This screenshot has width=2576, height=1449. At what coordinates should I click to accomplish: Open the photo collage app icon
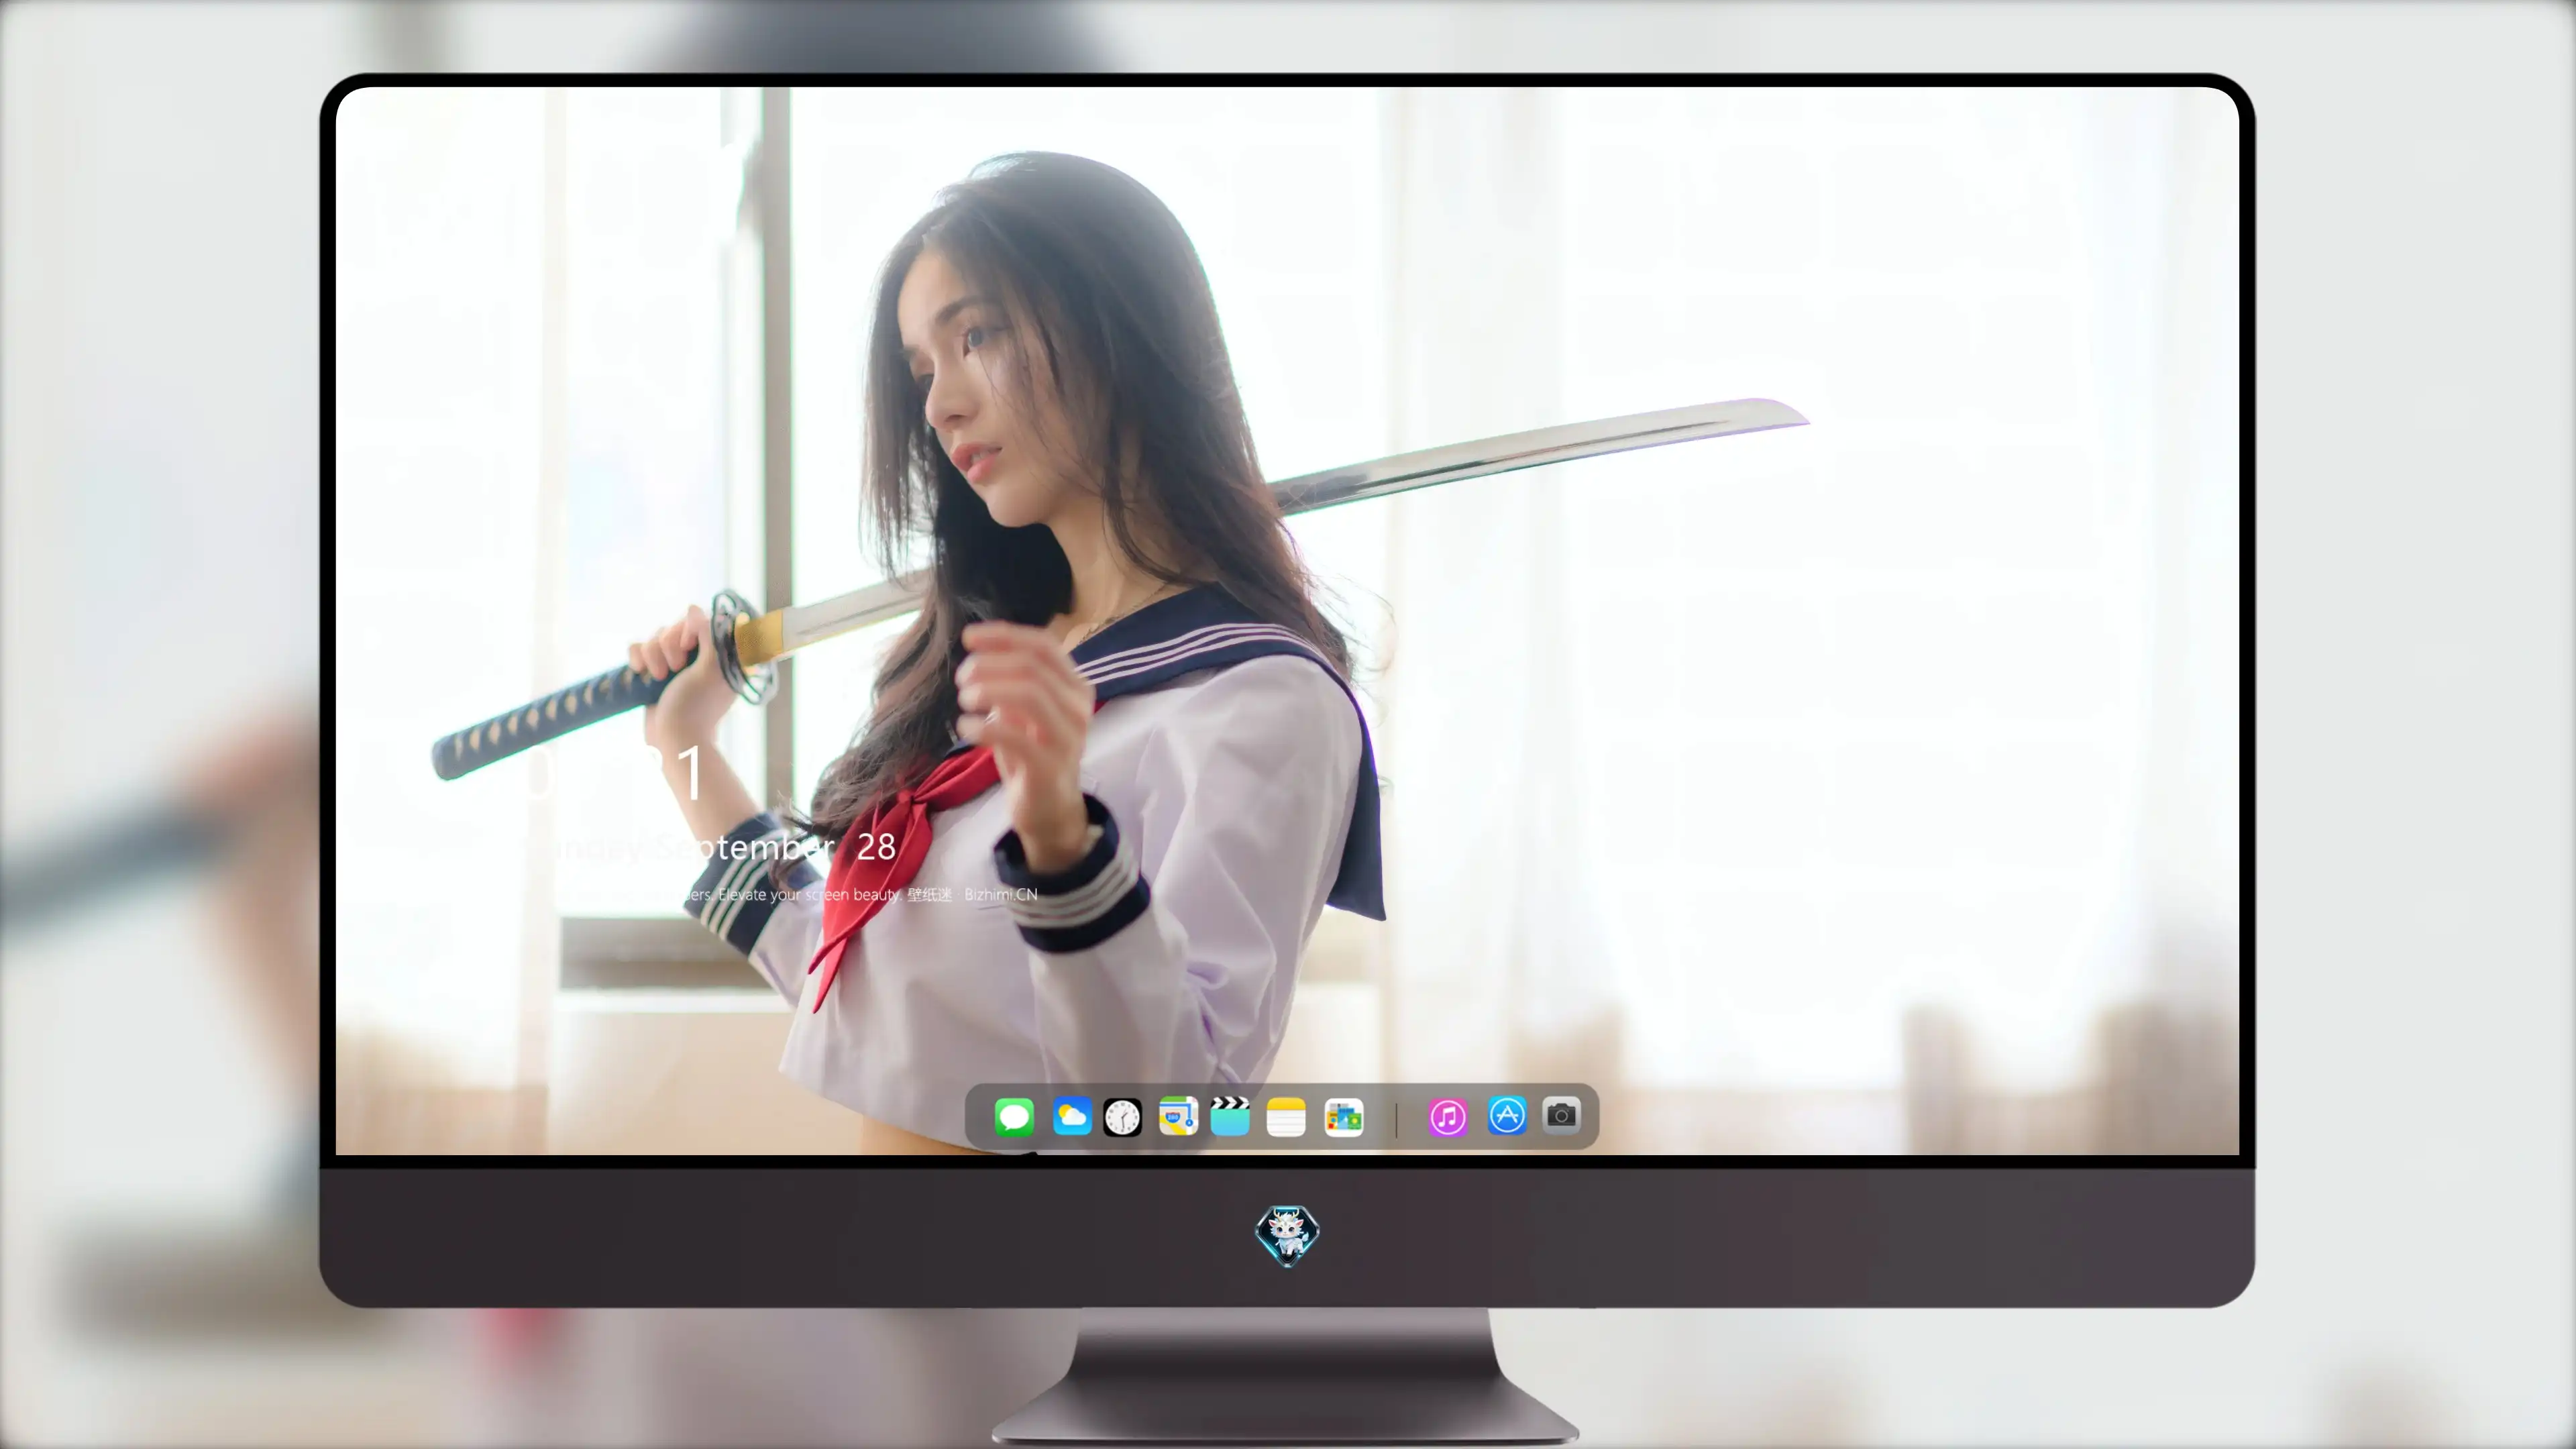(x=1344, y=1117)
